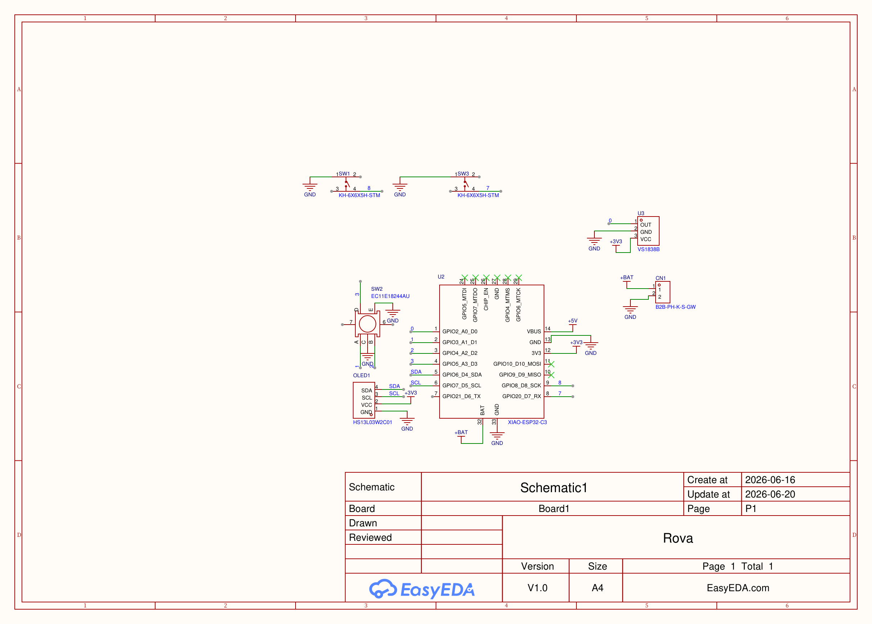Select the GPIO10_D10_MOSI pin label
872x624 pixels.
(x=517, y=364)
